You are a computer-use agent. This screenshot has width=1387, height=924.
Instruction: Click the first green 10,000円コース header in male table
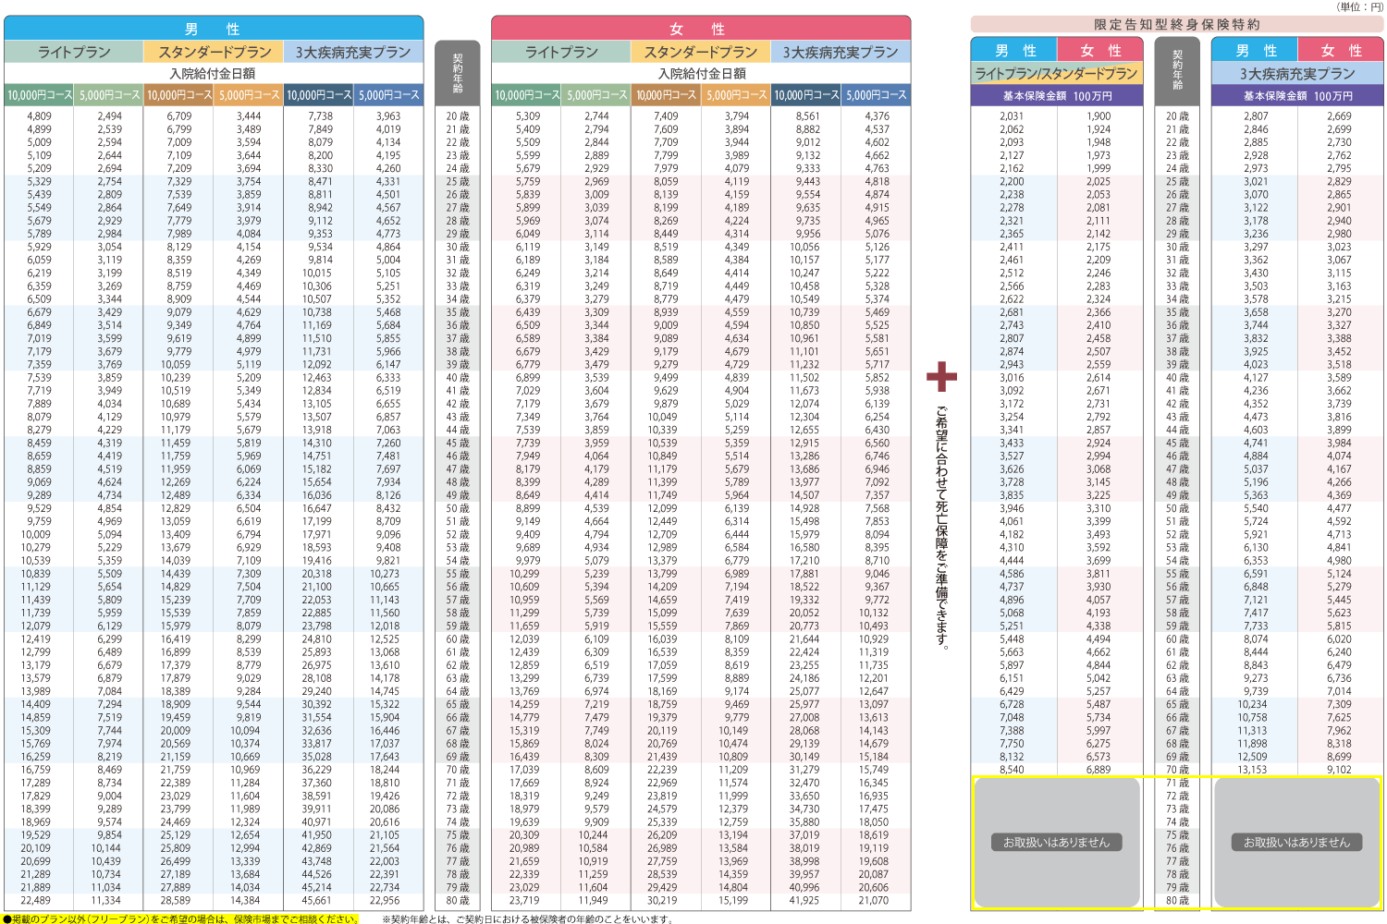40,95
